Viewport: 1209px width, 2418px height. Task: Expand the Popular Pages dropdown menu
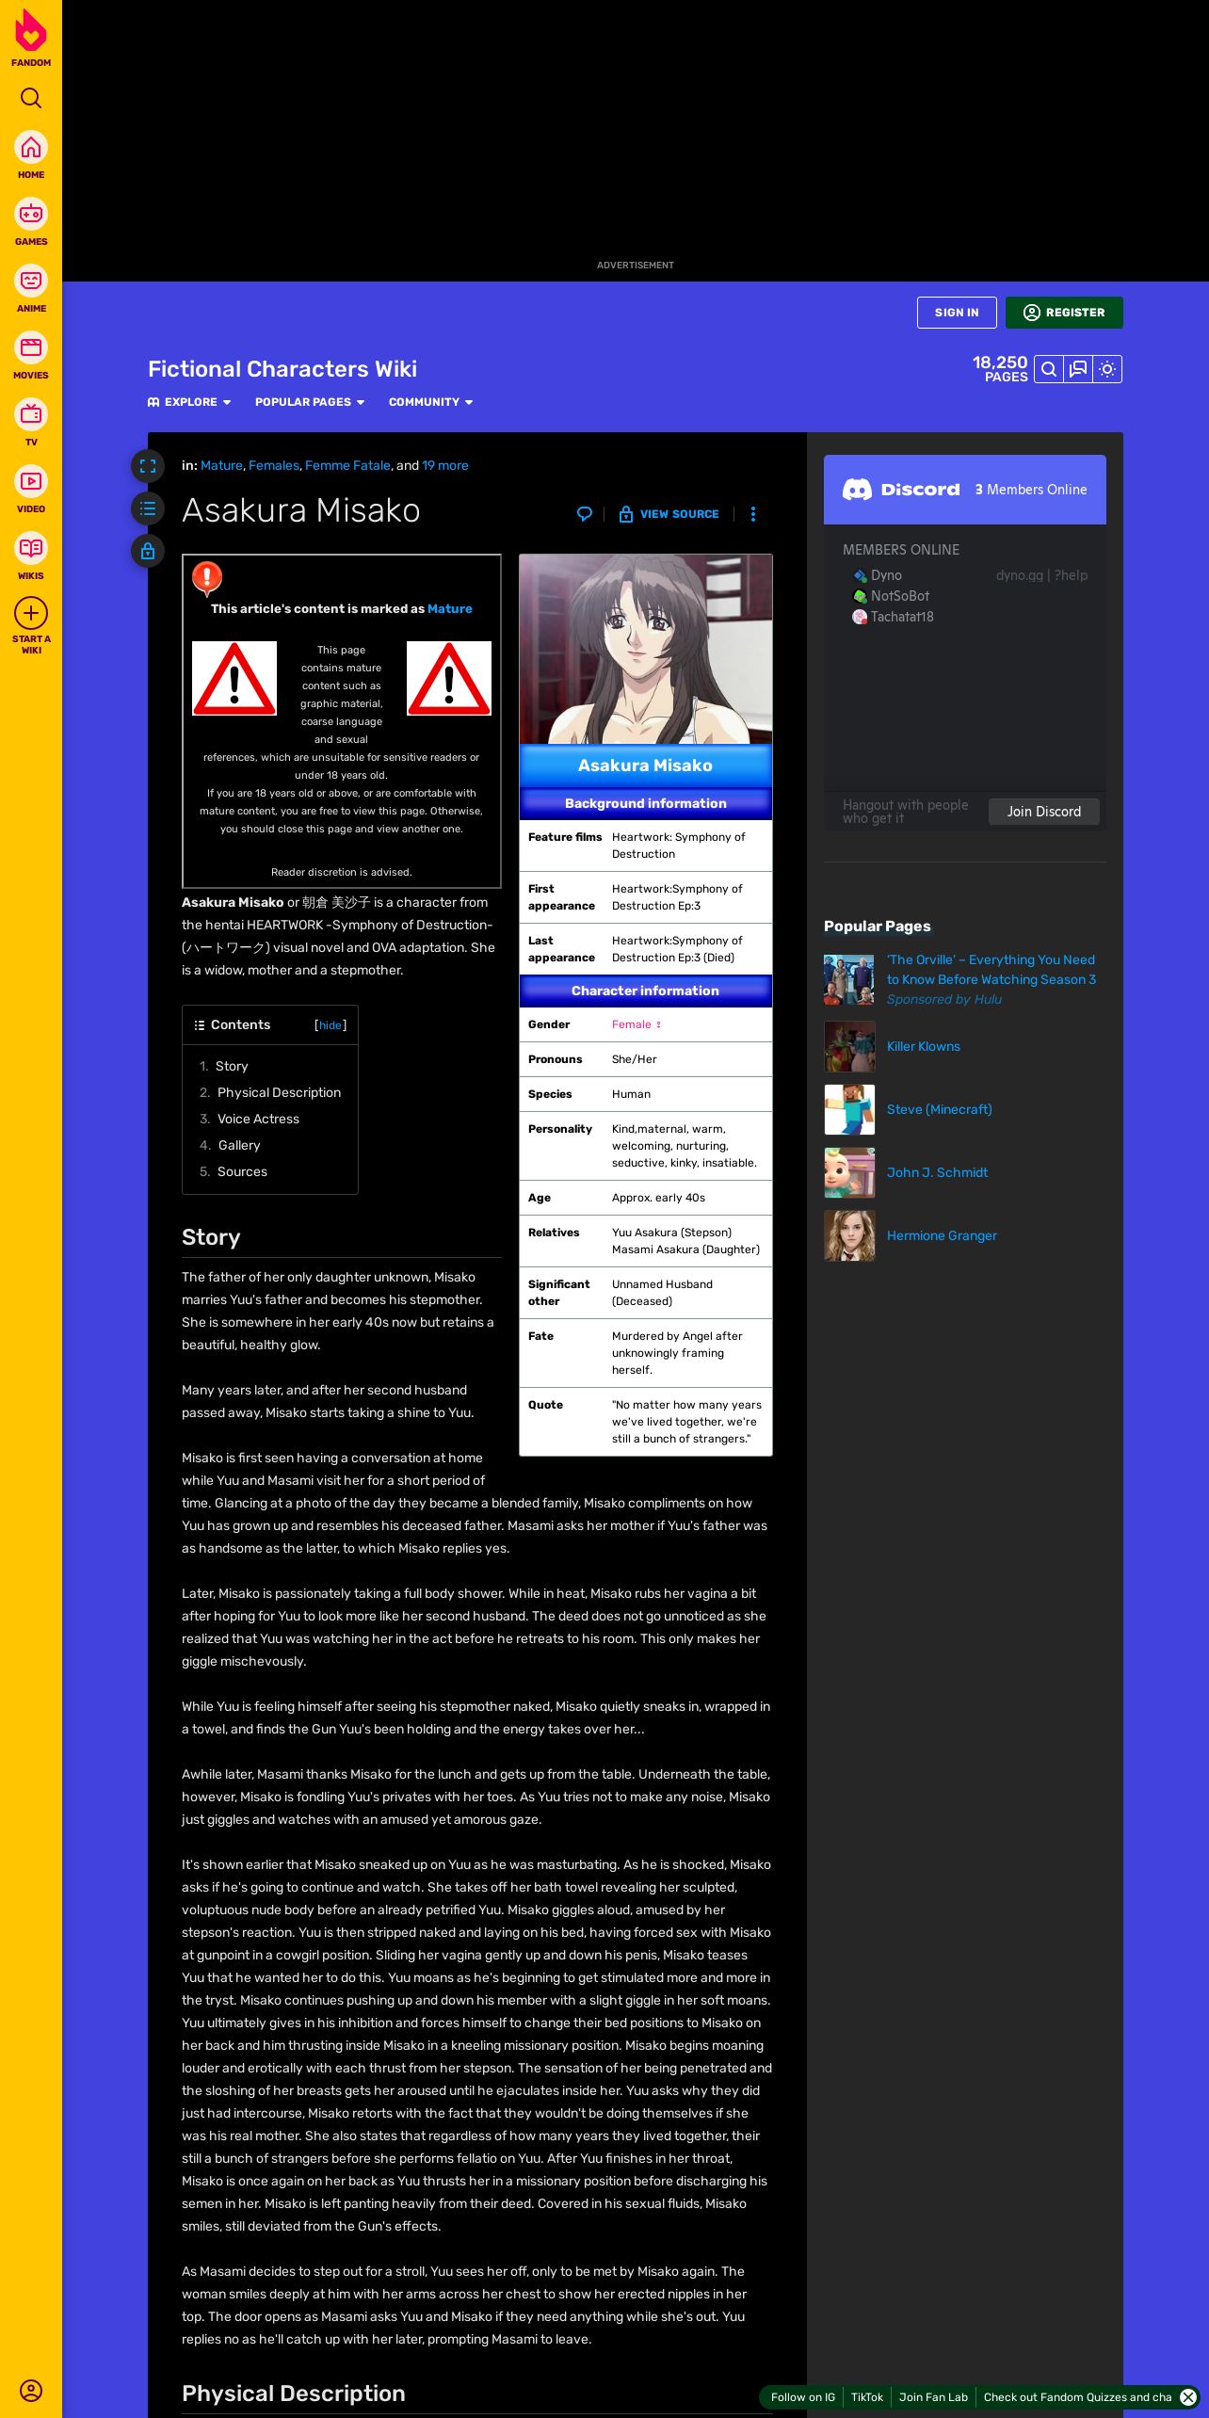[310, 402]
